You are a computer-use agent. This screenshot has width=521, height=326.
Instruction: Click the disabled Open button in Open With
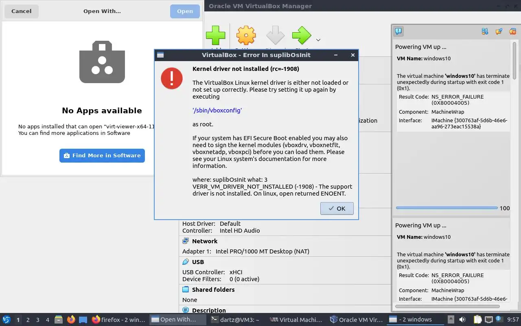185,11
